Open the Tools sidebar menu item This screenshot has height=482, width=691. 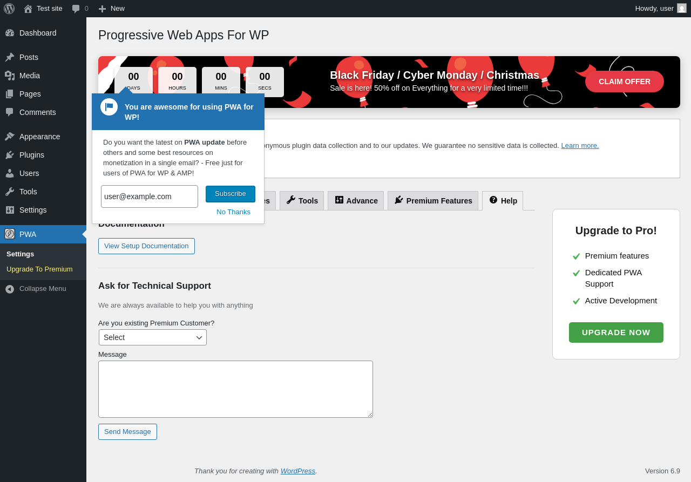[43, 192]
